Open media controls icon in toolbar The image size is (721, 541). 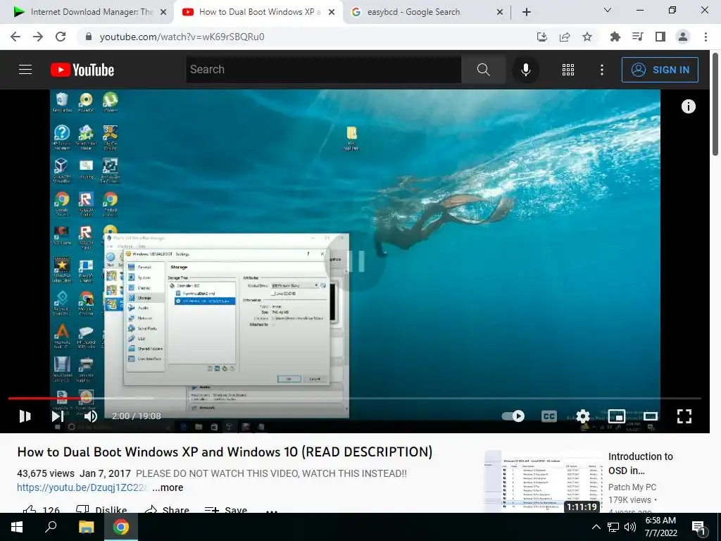pos(638,37)
